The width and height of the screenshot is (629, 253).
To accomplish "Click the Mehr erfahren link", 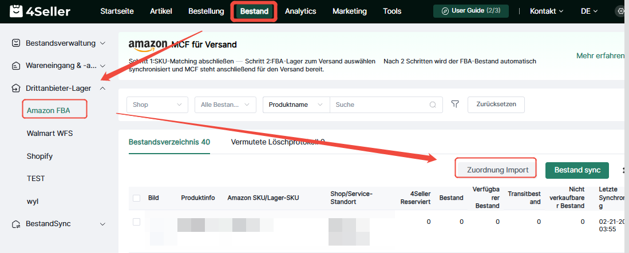I will 600,55.
